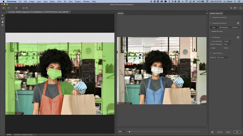
Task: Collapse the Sampling Area Options section
Action: coord(211,23)
